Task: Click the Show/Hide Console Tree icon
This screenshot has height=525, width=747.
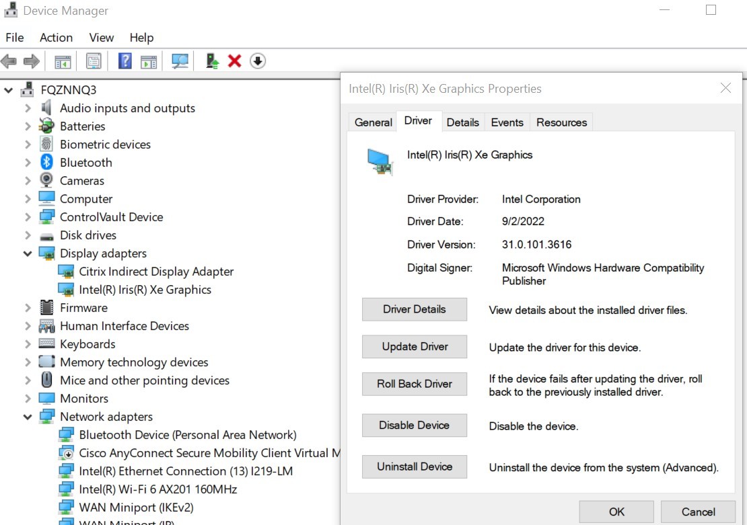Action: [63, 61]
